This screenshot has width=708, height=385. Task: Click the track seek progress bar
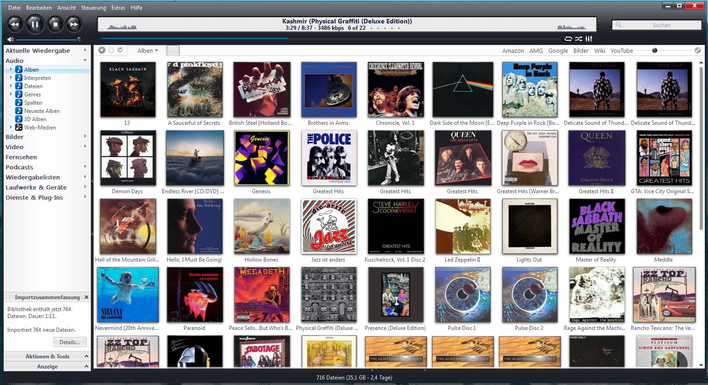click(x=330, y=39)
